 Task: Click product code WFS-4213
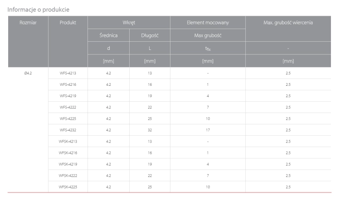pyautogui.click(x=68, y=73)
